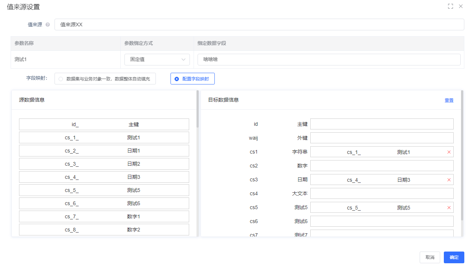The width and height of the screenshot is (472, 268).
Task: Click the fullscreen expand icon
Action: (450, 6)
